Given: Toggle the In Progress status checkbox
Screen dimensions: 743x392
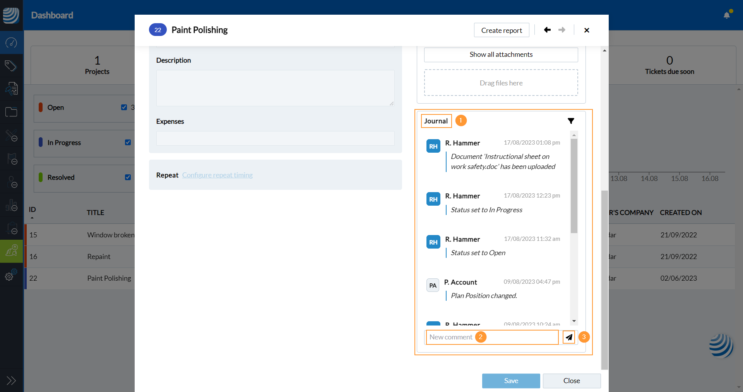Looking at the screenshot, I should point(128,143).
